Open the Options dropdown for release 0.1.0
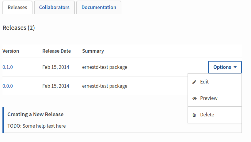Screen dimensions: 251x142 pyautogui.click(x=225, y=67)
